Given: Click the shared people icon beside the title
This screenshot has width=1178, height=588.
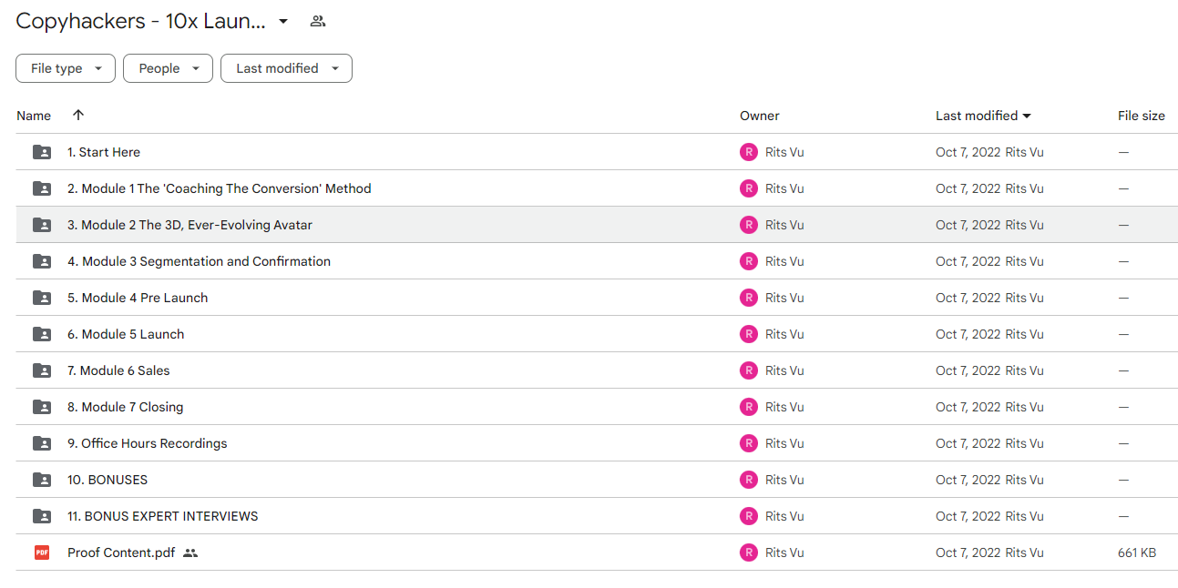Looking at the screenshot, I should [x=317, y=21].
